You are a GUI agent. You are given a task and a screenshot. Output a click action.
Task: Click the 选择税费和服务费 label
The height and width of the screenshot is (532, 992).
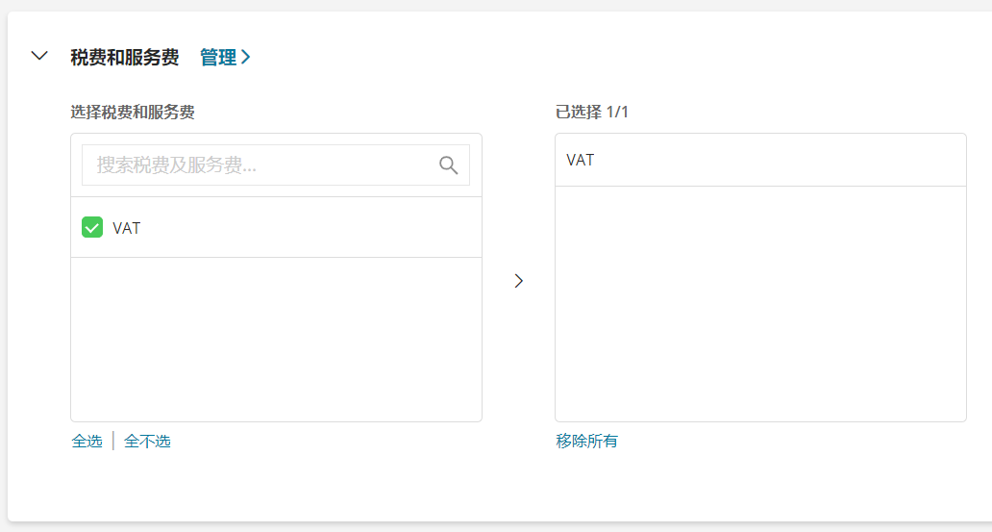point(133,113)
